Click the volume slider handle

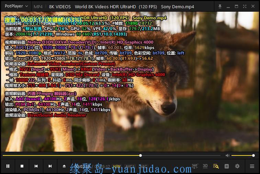pos(253,155)
